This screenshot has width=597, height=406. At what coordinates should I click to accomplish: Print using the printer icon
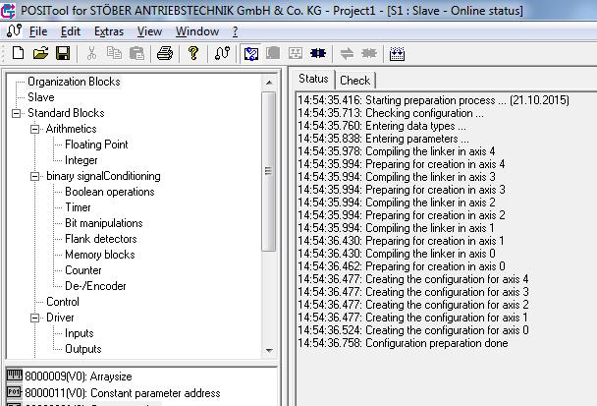(x=165, y=53)
